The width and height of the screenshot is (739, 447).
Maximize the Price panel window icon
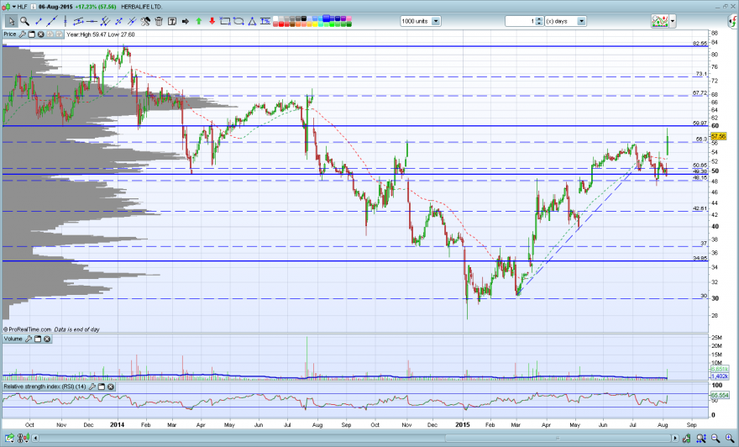point(32,34)
